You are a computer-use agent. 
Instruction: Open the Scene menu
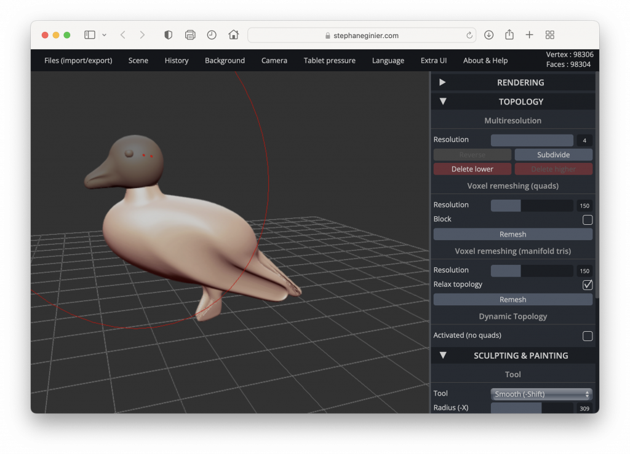coord(138,61)
